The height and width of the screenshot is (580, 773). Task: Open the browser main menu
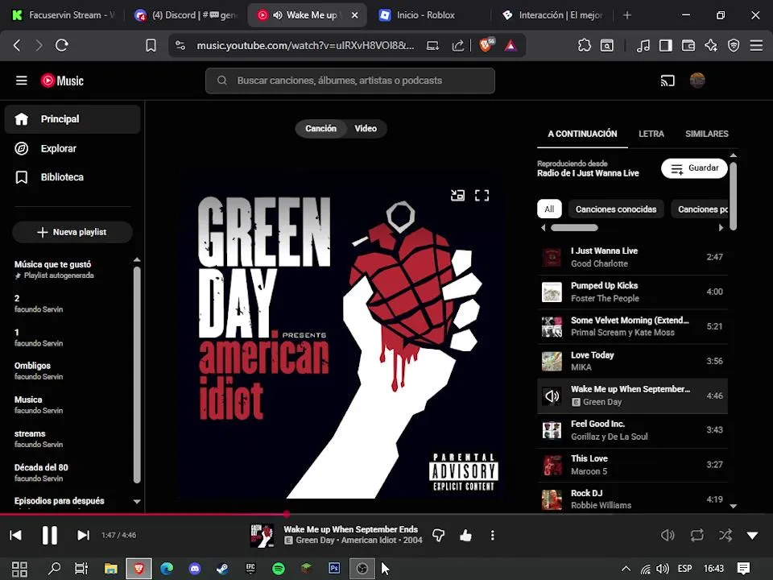click(756, 45)
